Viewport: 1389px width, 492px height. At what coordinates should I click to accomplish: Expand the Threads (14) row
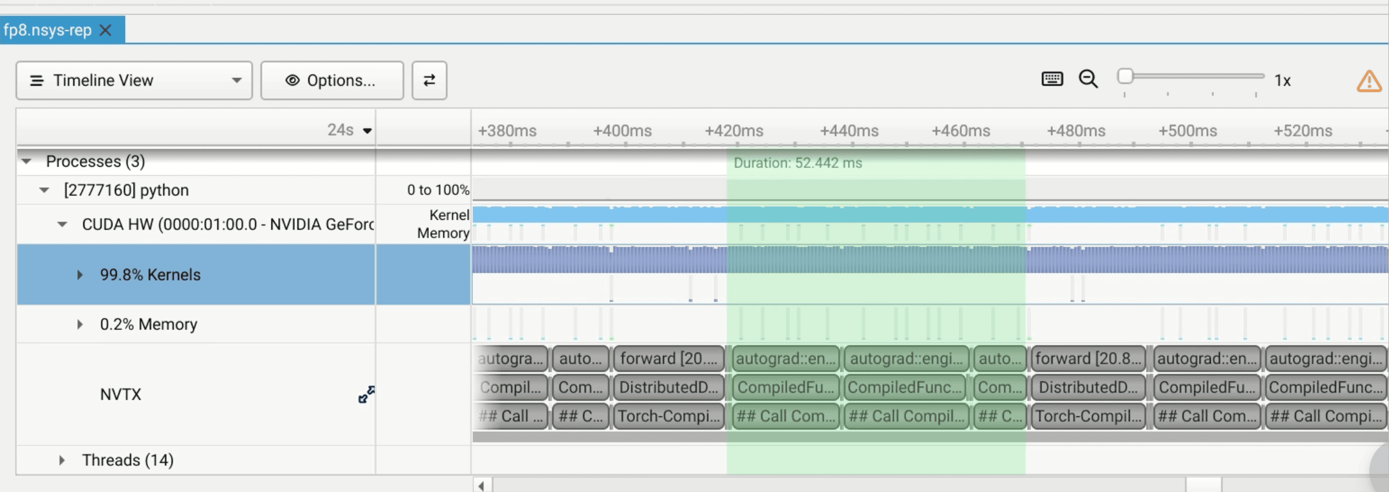[62, 460]
